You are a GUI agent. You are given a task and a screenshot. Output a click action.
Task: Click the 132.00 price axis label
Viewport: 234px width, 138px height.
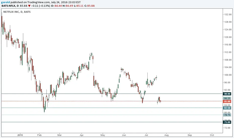228,15
